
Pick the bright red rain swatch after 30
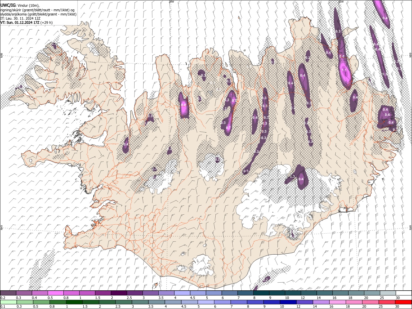pos(403,302)
